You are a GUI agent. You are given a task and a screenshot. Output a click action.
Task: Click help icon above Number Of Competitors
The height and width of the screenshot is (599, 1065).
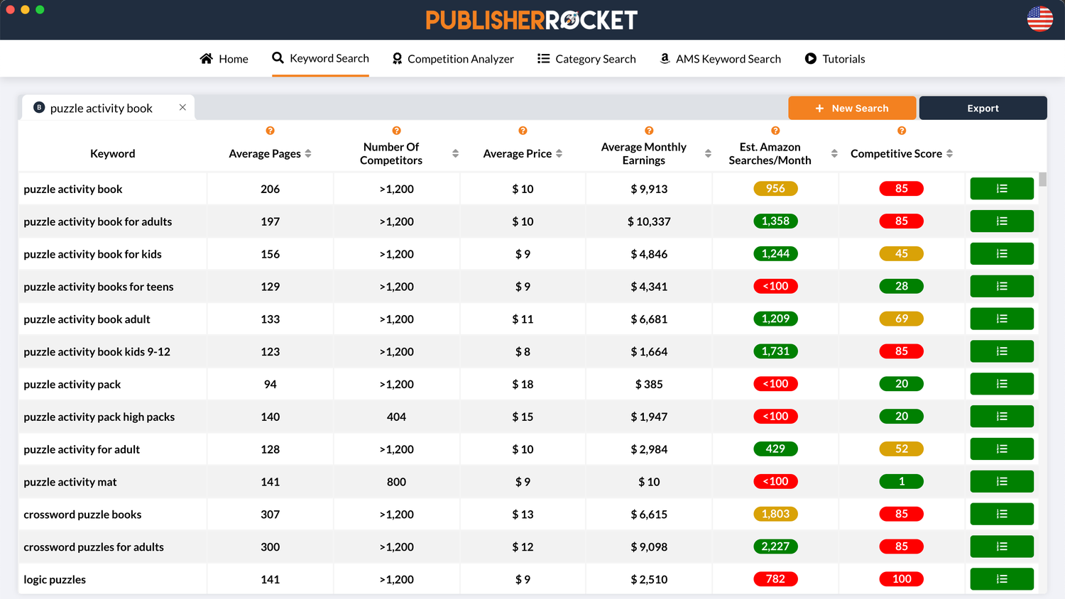point(396,131)
